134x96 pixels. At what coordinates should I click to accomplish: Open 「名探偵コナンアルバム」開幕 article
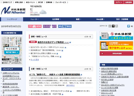click(x=42, y=56)
